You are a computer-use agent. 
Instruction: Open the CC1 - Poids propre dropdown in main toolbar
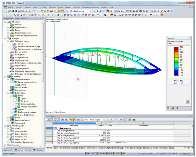point(91,11)
